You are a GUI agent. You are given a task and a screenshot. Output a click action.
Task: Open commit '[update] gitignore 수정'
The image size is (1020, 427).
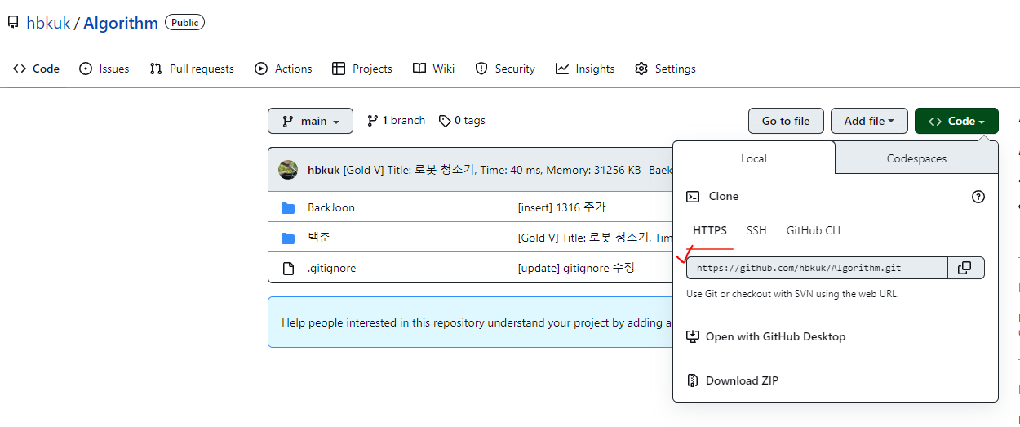tap(576, 268)
